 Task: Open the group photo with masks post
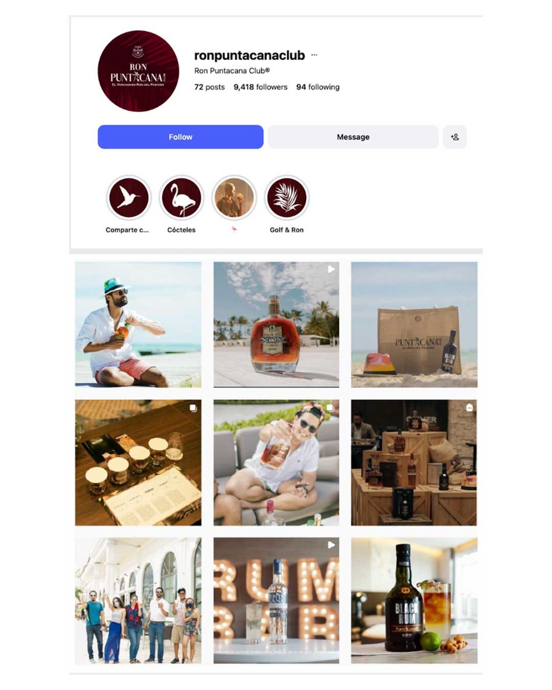pyautogui.click(x=138, y=601)
